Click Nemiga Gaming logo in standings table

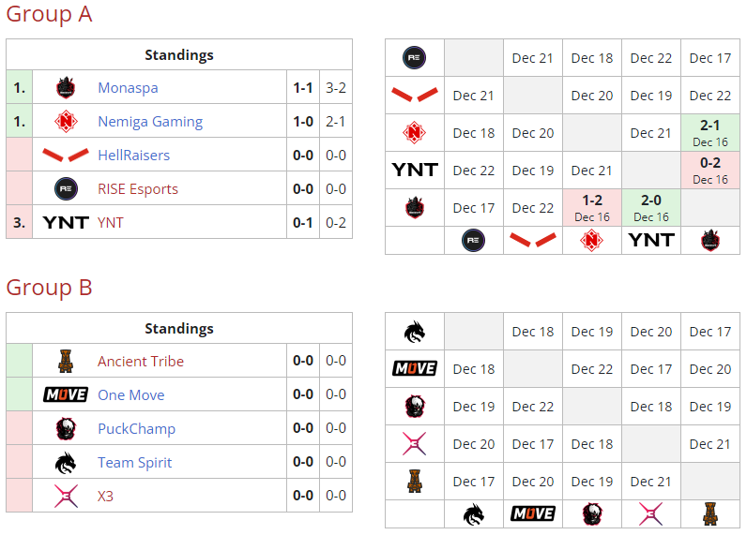[65, 121]
